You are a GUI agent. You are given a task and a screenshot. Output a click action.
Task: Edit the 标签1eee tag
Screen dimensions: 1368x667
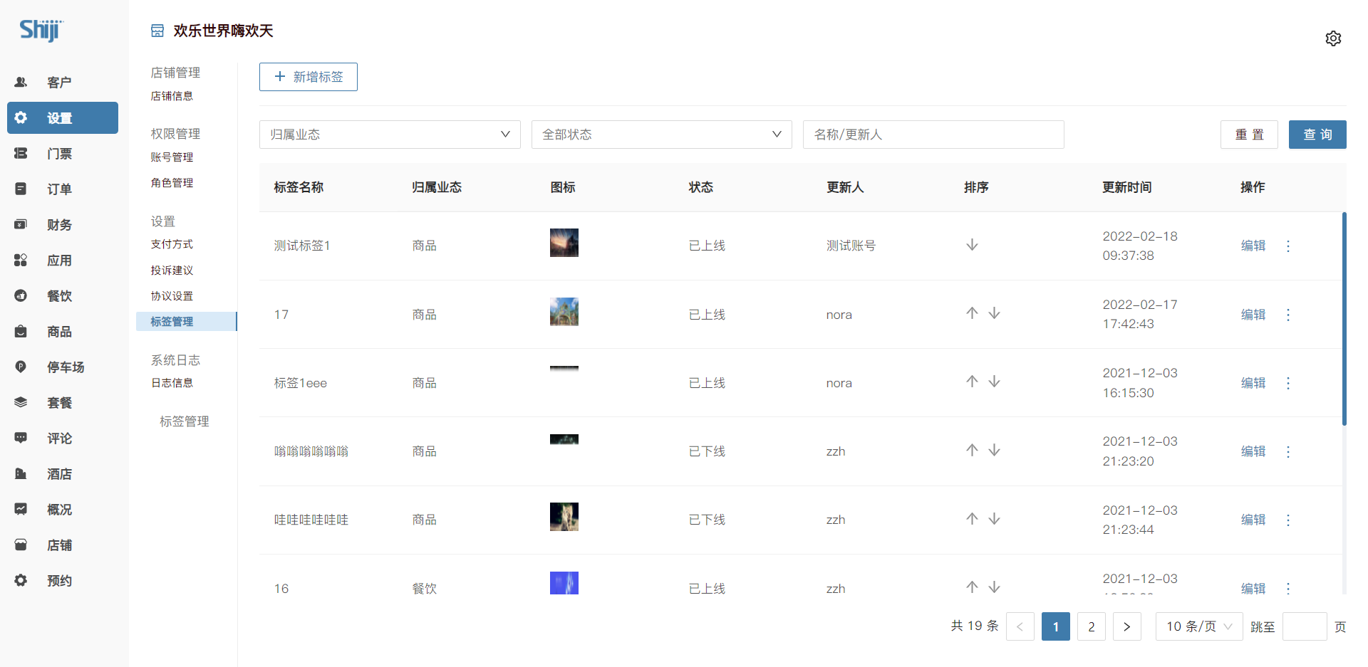click(x=1253, y=383)
